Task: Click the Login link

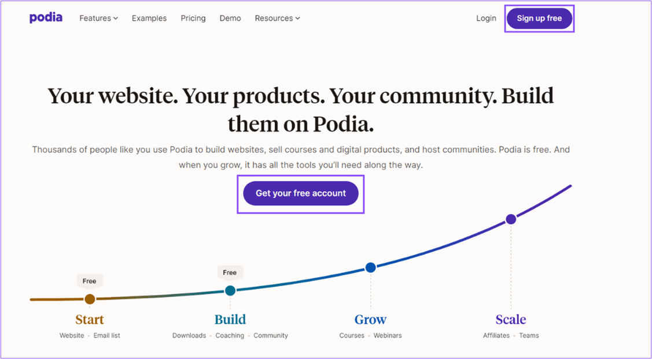Action: coord(486,18)
